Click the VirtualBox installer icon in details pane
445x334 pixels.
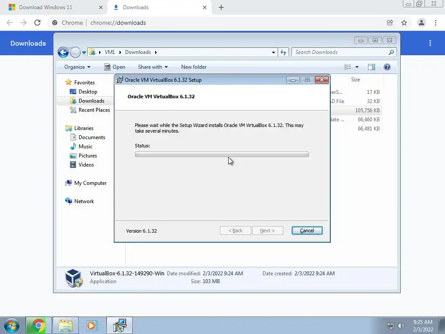tap(73, 278)
